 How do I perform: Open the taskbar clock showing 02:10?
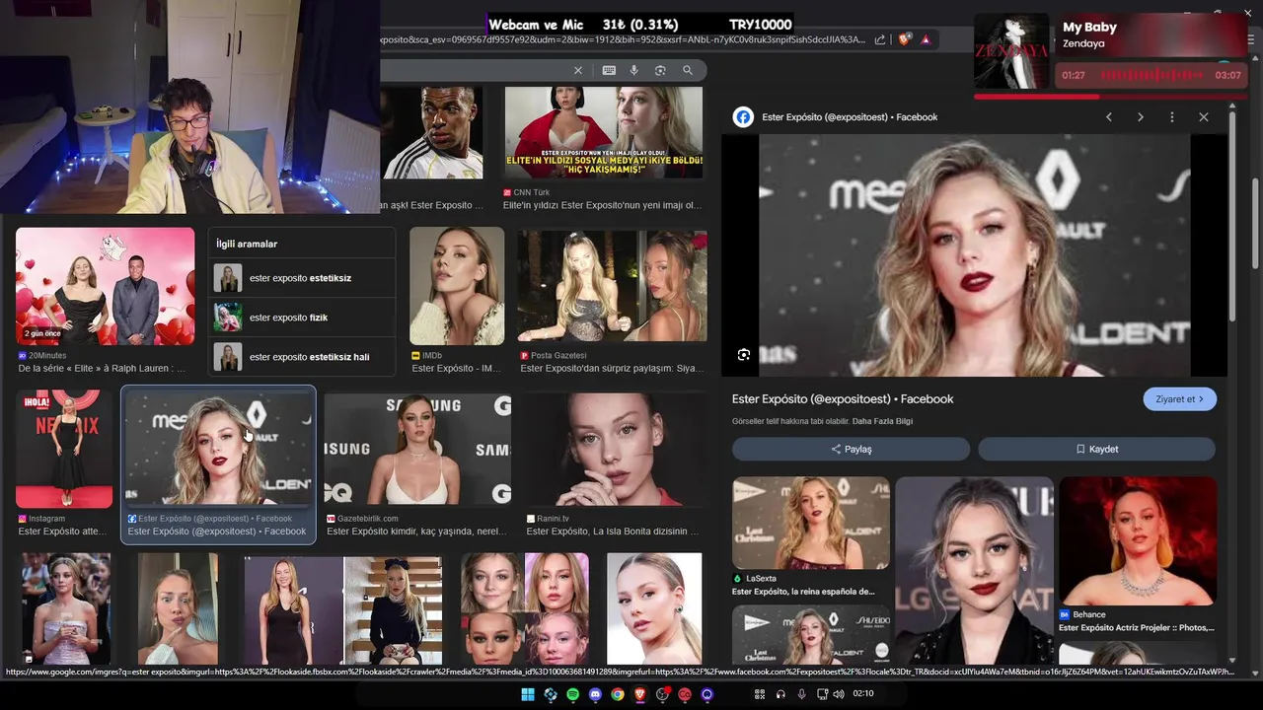863,693
